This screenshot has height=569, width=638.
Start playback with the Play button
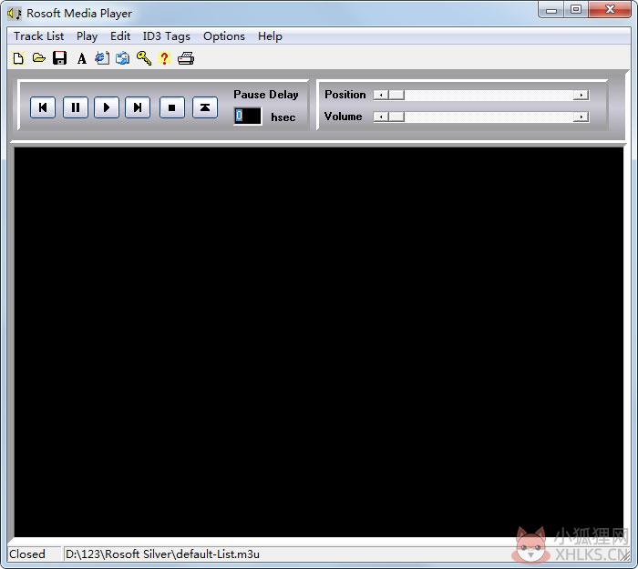[x=107, y=107]
